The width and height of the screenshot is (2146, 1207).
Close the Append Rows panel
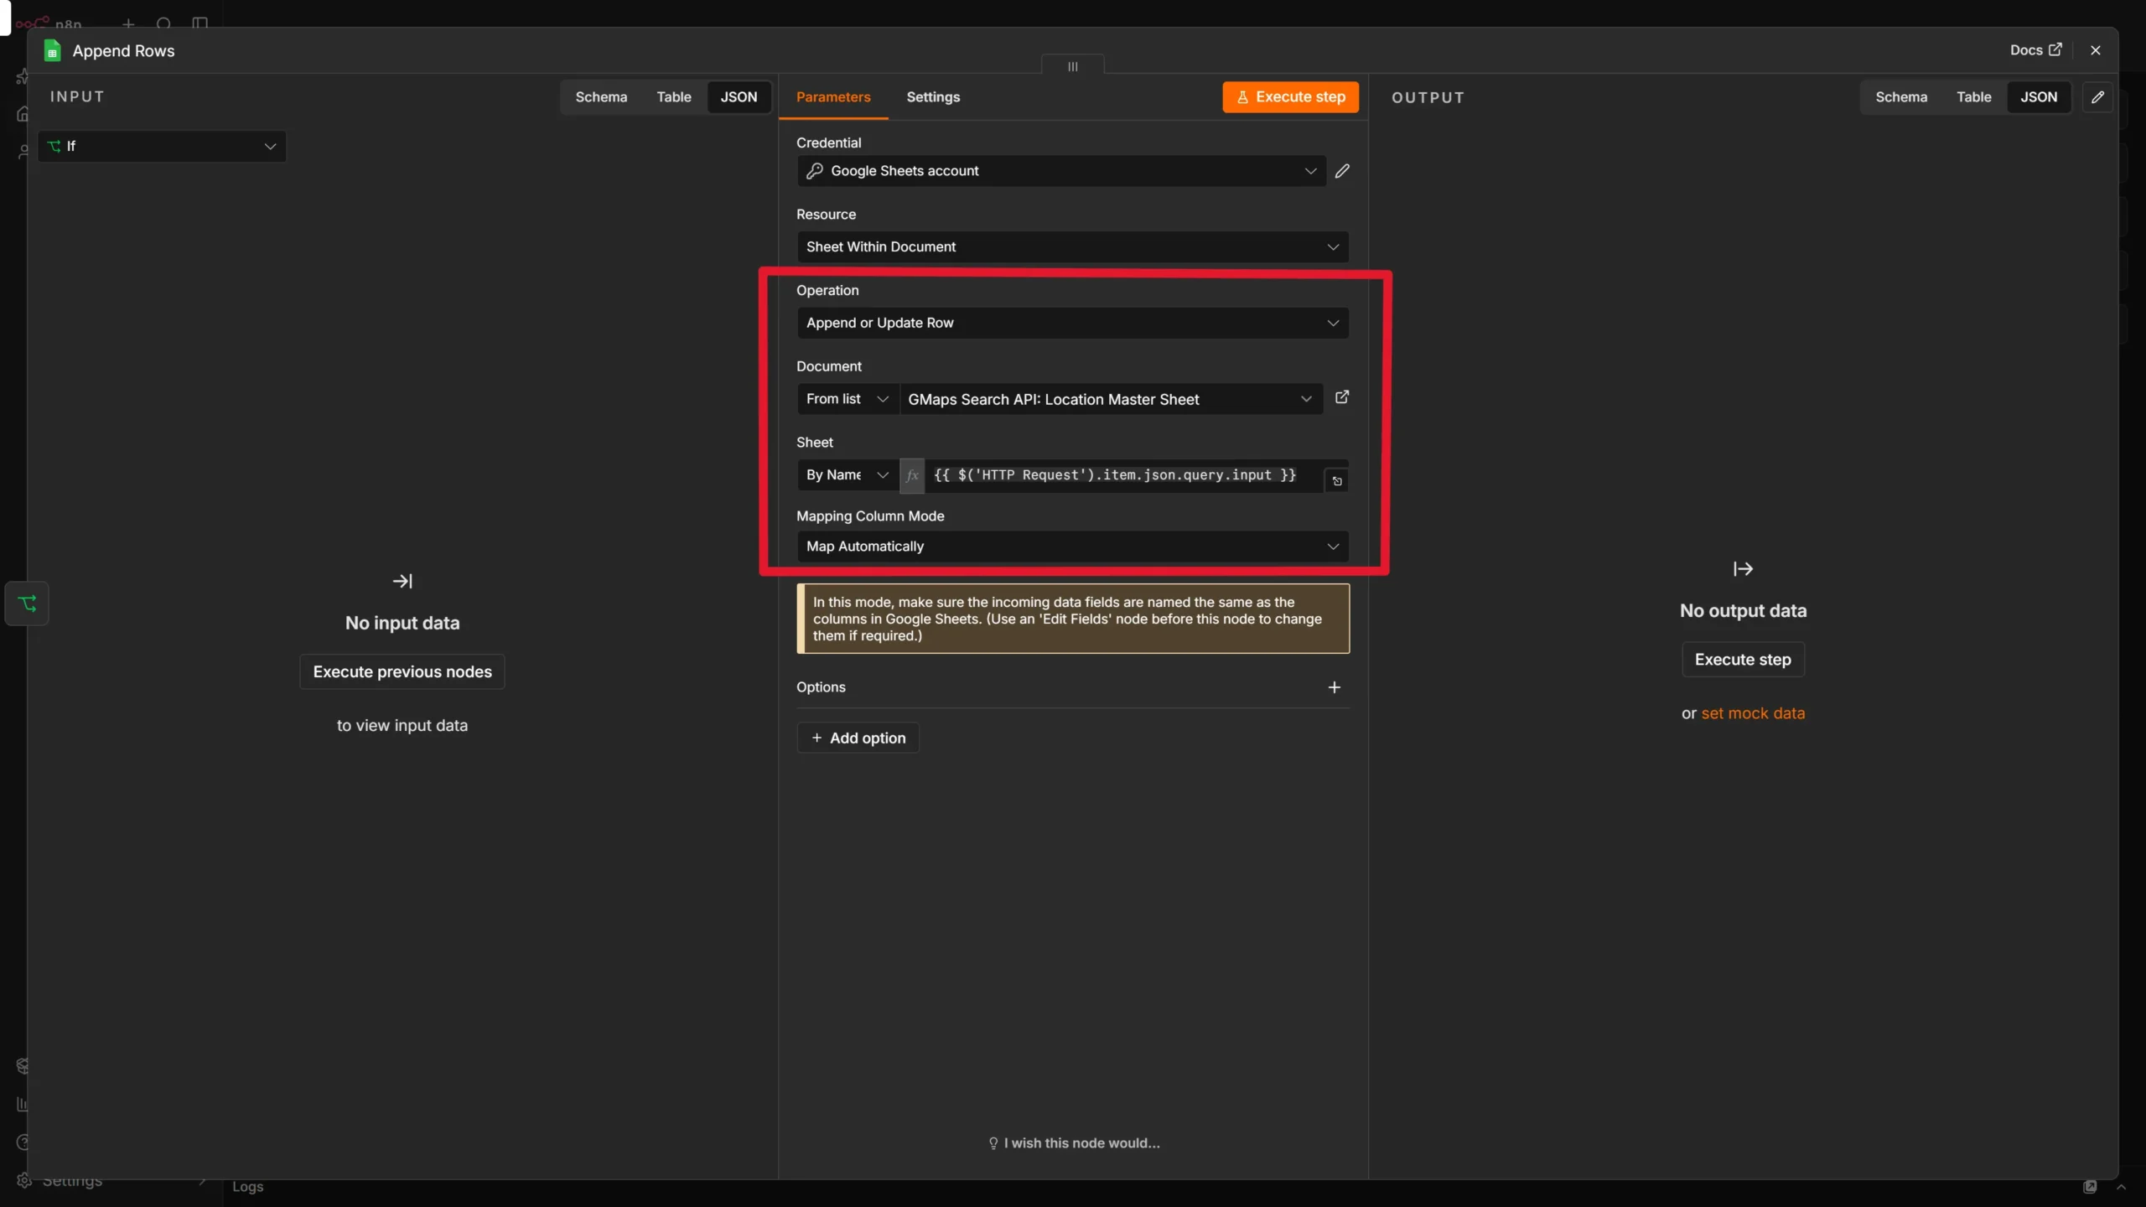pyautogui.click(x=2096, y=50)
